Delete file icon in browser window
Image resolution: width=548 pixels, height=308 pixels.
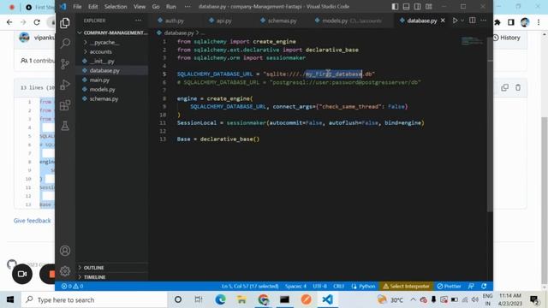click(518, 87)
